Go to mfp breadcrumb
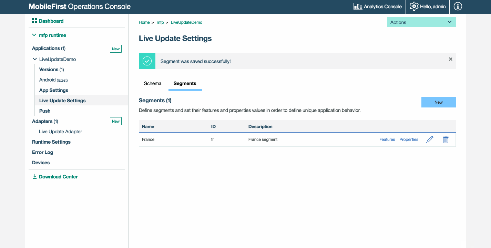 point(160,22)
